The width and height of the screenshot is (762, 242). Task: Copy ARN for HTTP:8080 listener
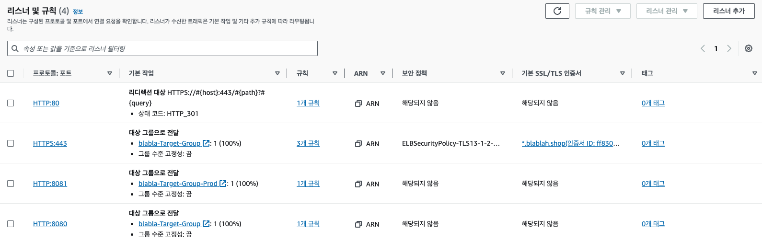(x=358, y=224)
